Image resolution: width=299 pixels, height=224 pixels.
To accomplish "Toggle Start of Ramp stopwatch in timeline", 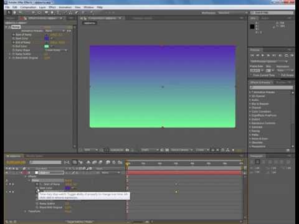I will click(37, 184).
